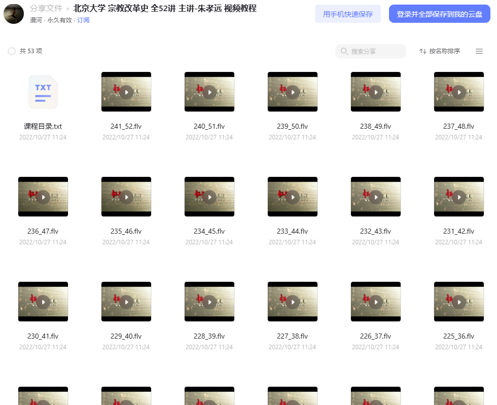Click the search magnifier icon
This screenshot has width=497, height=405.
tap(344, 51)
